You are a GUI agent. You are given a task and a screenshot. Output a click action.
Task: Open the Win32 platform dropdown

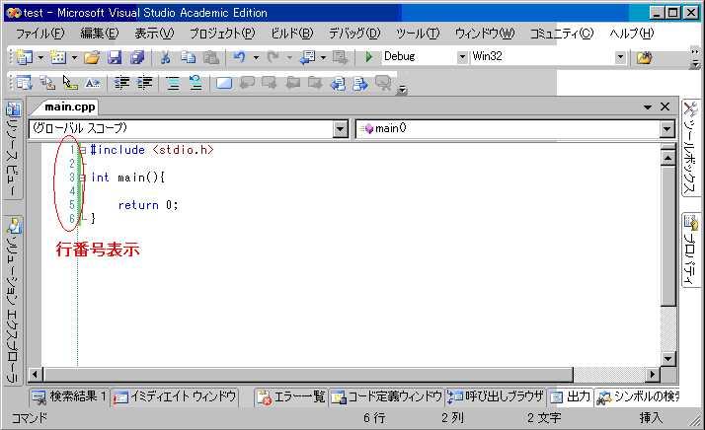pos(620,57)
